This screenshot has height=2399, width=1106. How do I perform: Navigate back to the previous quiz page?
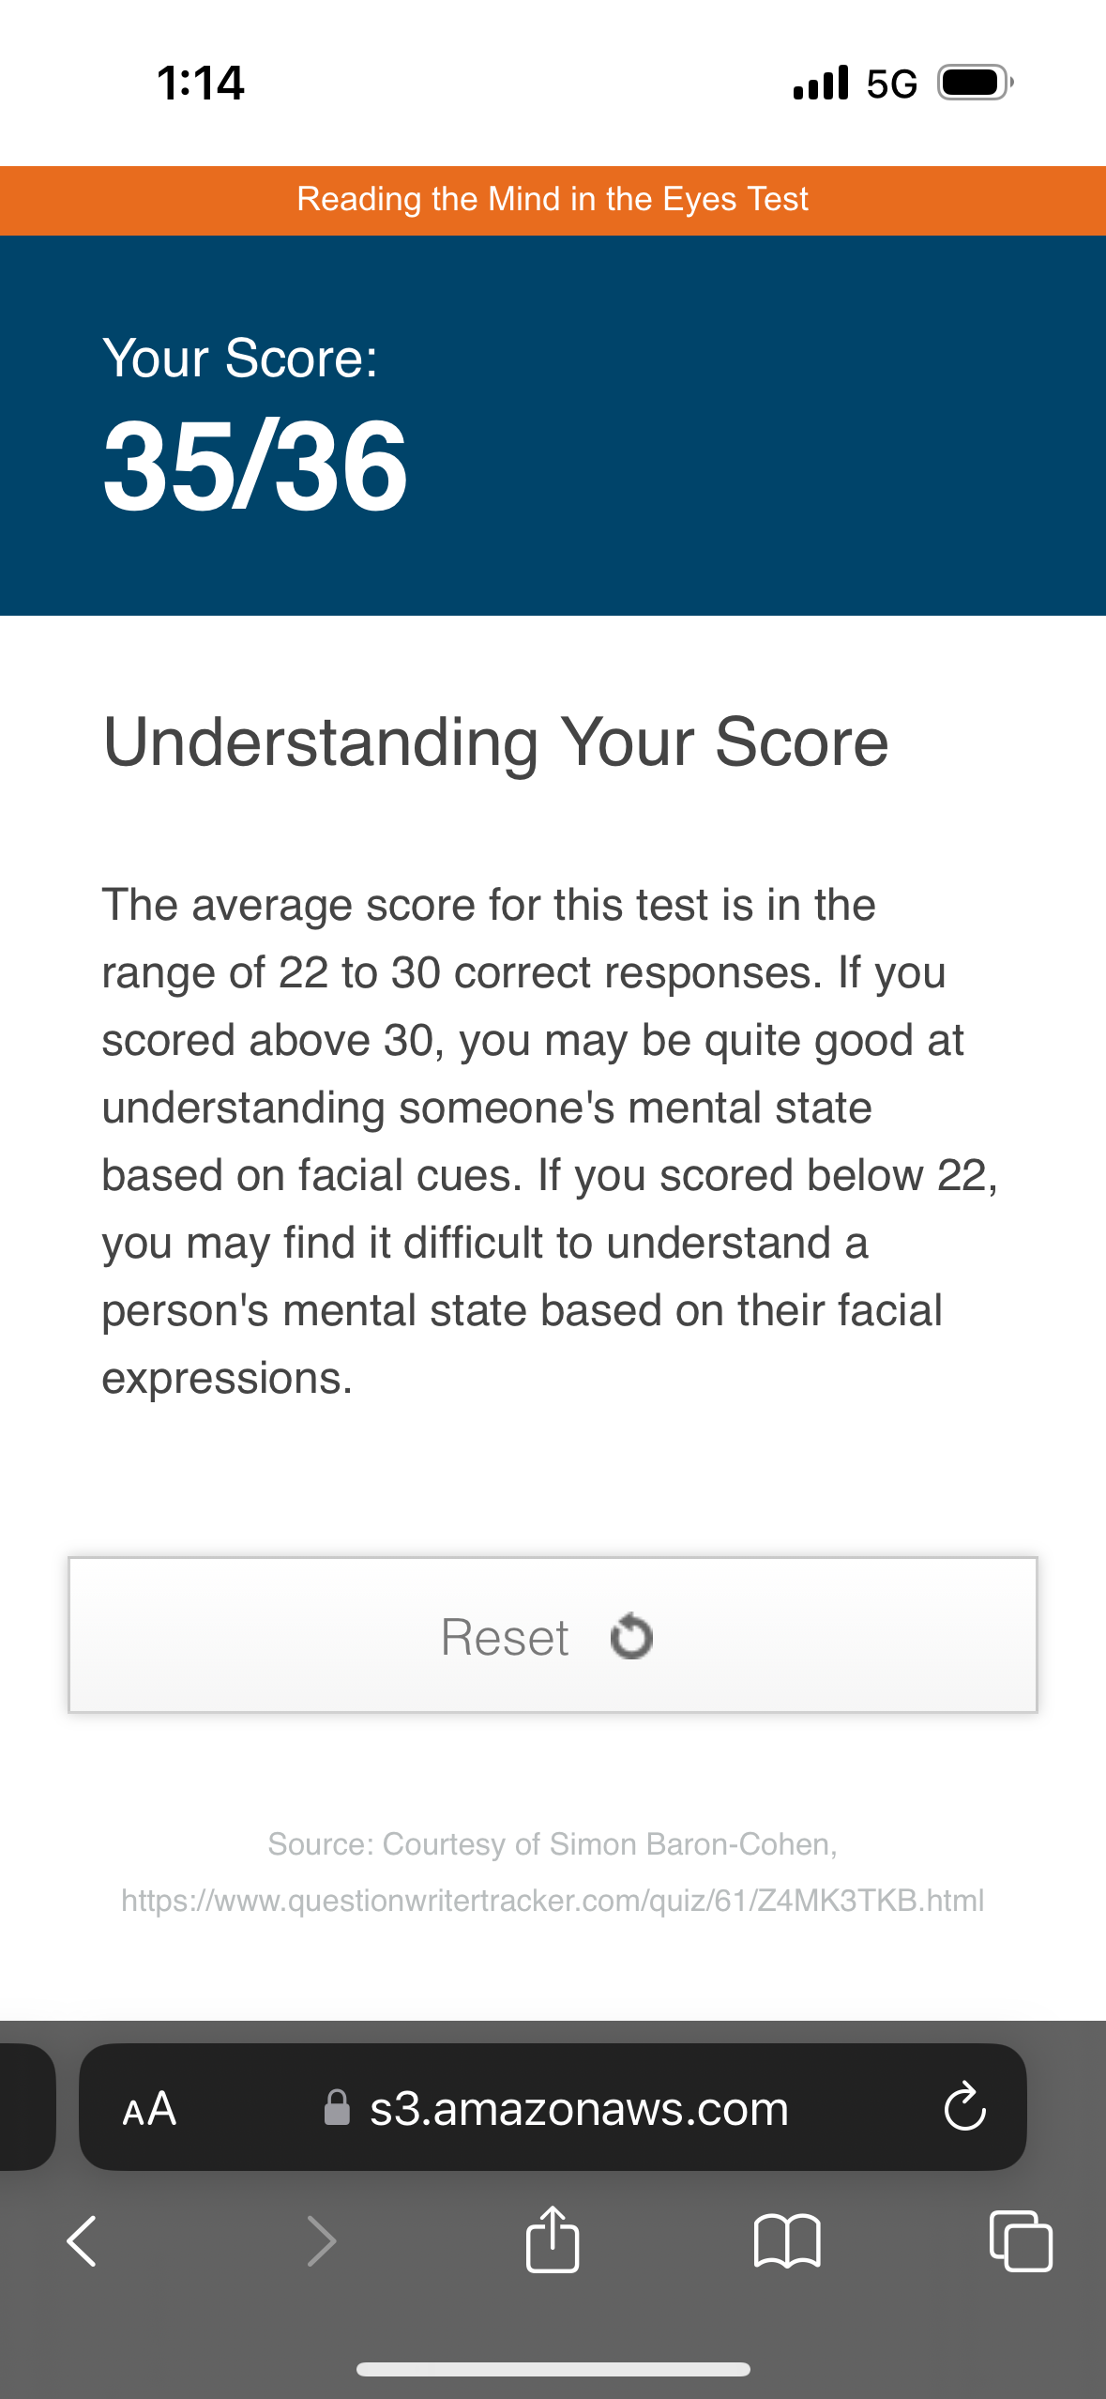[x=81, y=2241]
